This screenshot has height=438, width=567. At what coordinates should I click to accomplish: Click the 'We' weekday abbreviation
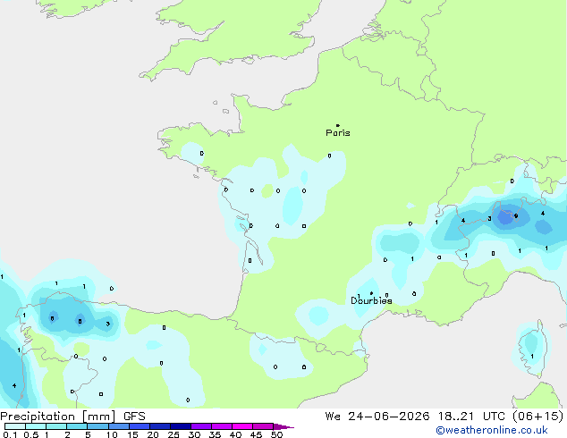[333, 417]
